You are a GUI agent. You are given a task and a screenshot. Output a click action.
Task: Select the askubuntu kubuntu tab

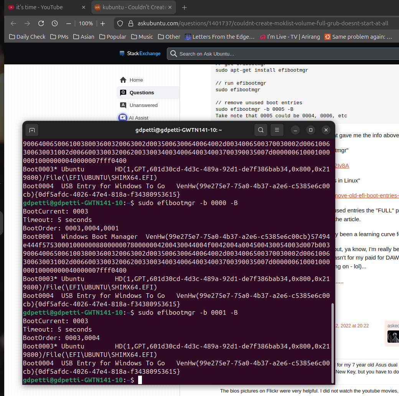pos(134,7)
